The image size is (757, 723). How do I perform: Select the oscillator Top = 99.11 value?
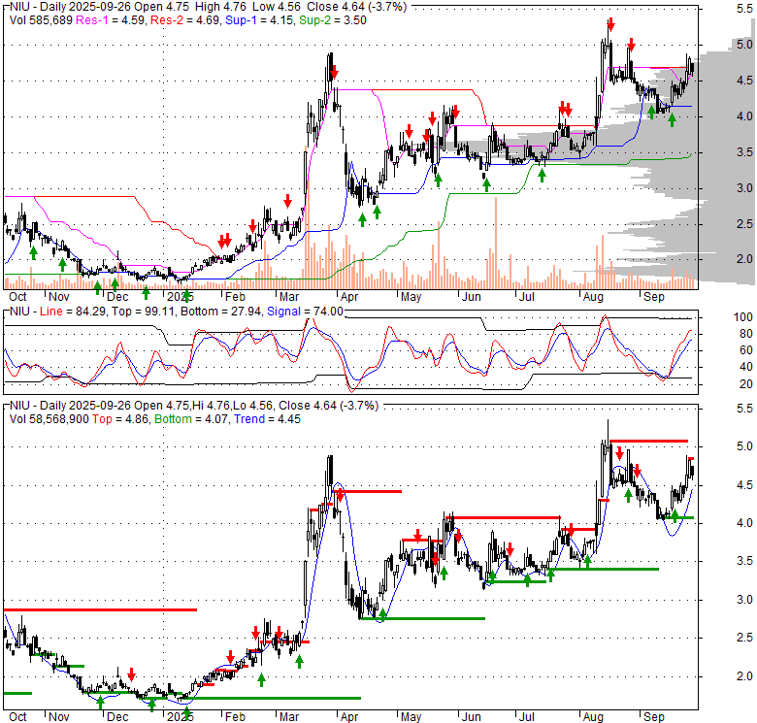tap(144, 312)
